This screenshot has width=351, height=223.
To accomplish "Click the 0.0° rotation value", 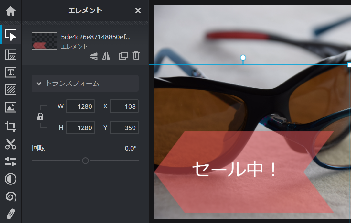I will point(131,148).
